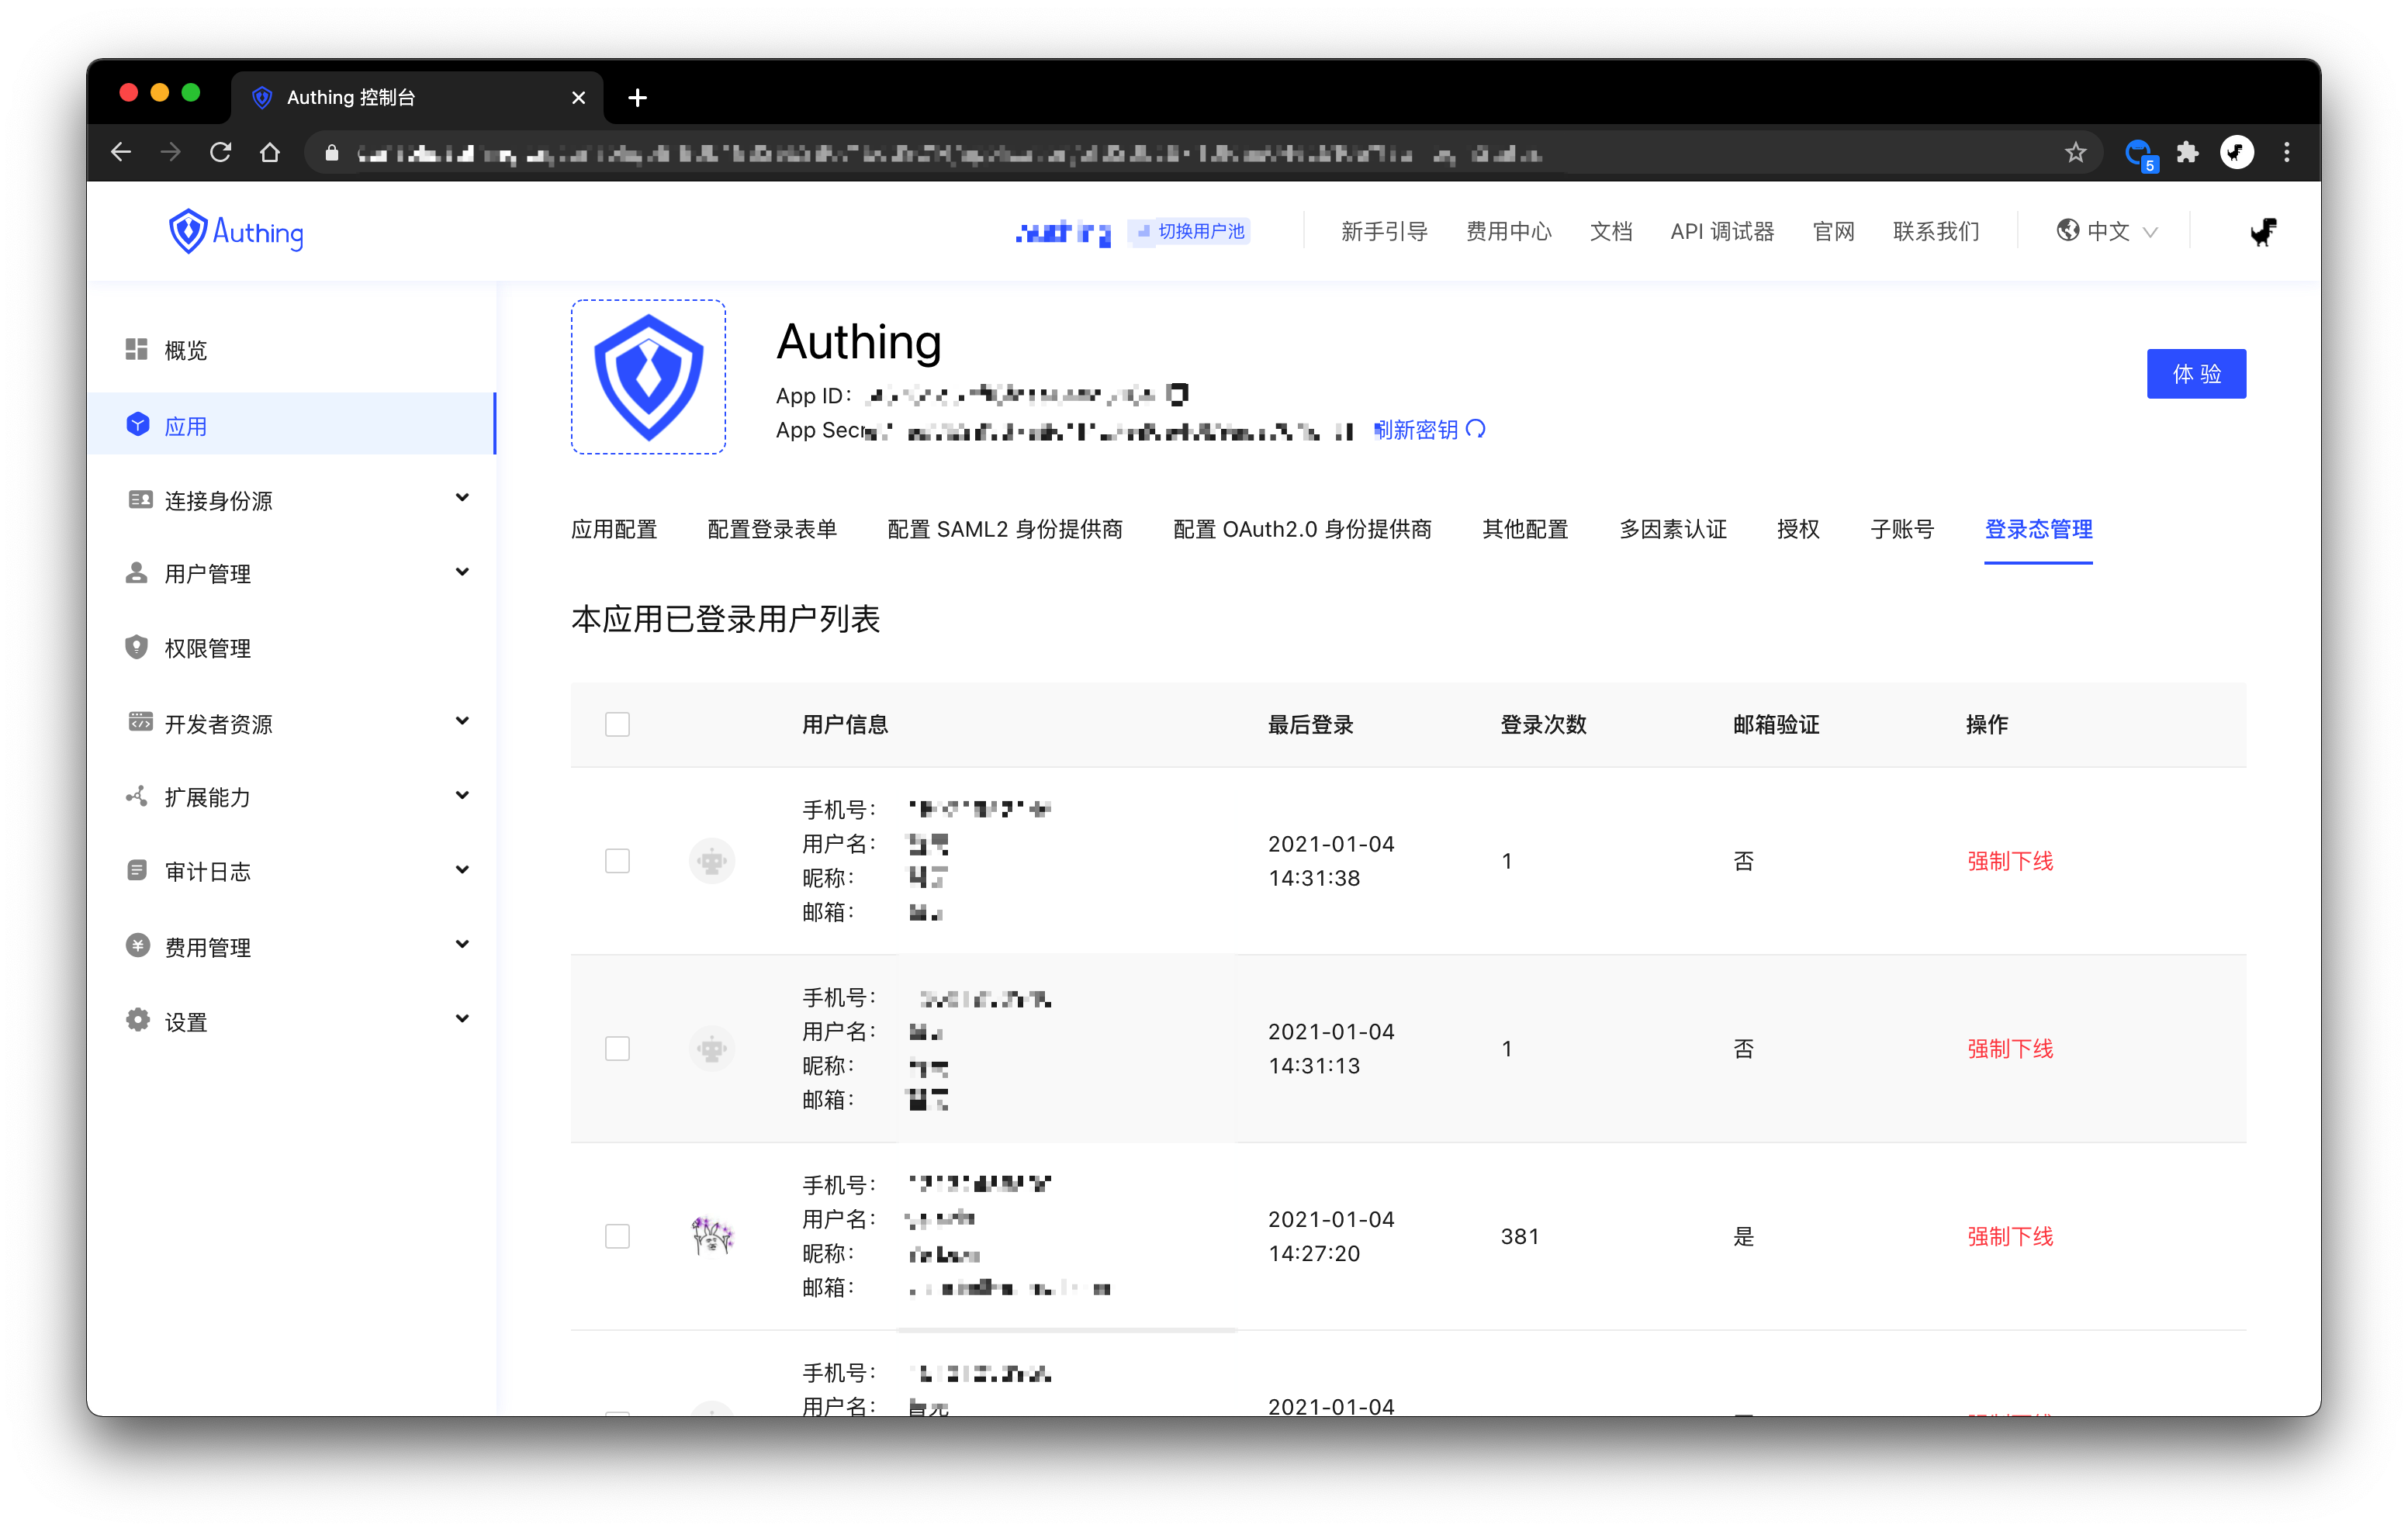Check the first user row checkbox
2408x1531 pixels.
(x=617, y=860)
